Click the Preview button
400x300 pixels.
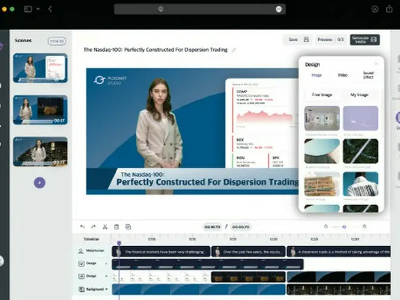point(331,39)
